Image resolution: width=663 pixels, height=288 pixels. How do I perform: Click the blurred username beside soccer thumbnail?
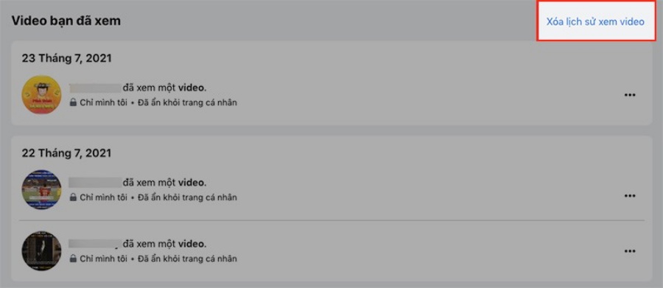[x=95, y=183]
